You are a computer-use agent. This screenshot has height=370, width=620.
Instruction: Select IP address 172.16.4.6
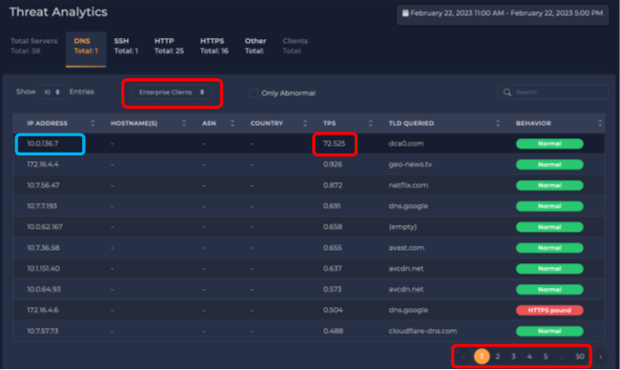43,310
